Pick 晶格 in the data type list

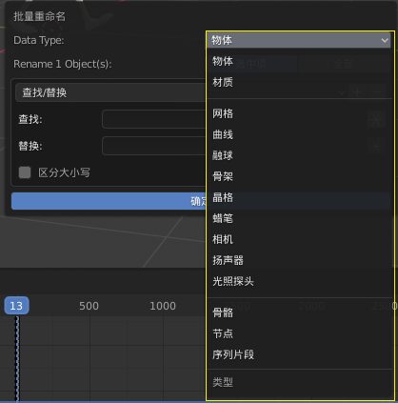[x=300, y=197]
